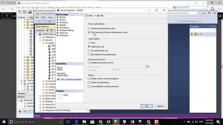Image resolution: width=223 pixels, height=125 pixels.
Task: Open the notification center icon
Action: click(218, 122)
